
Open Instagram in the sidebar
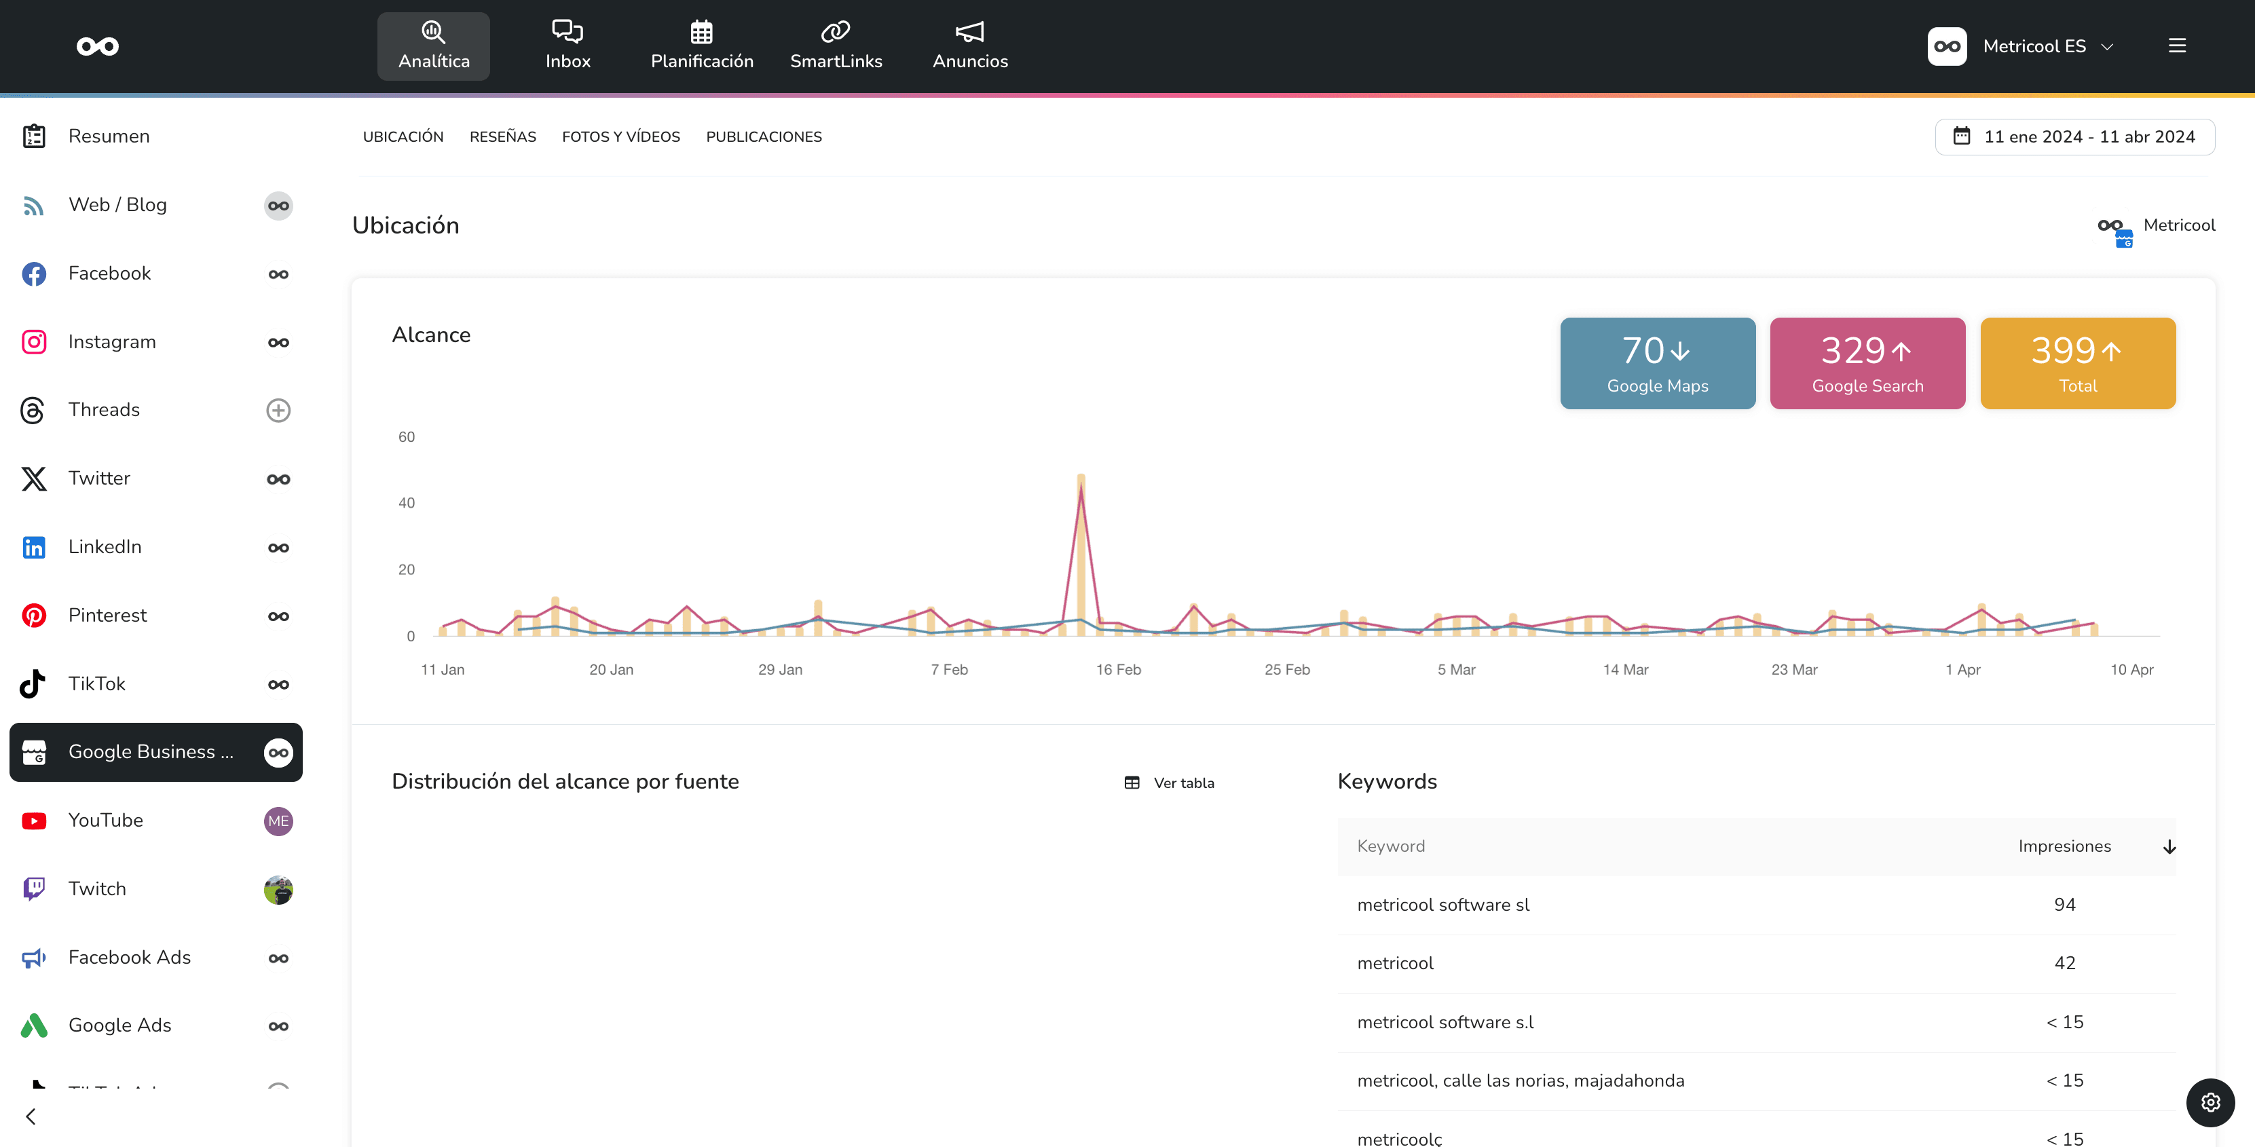tap(112, 341)
